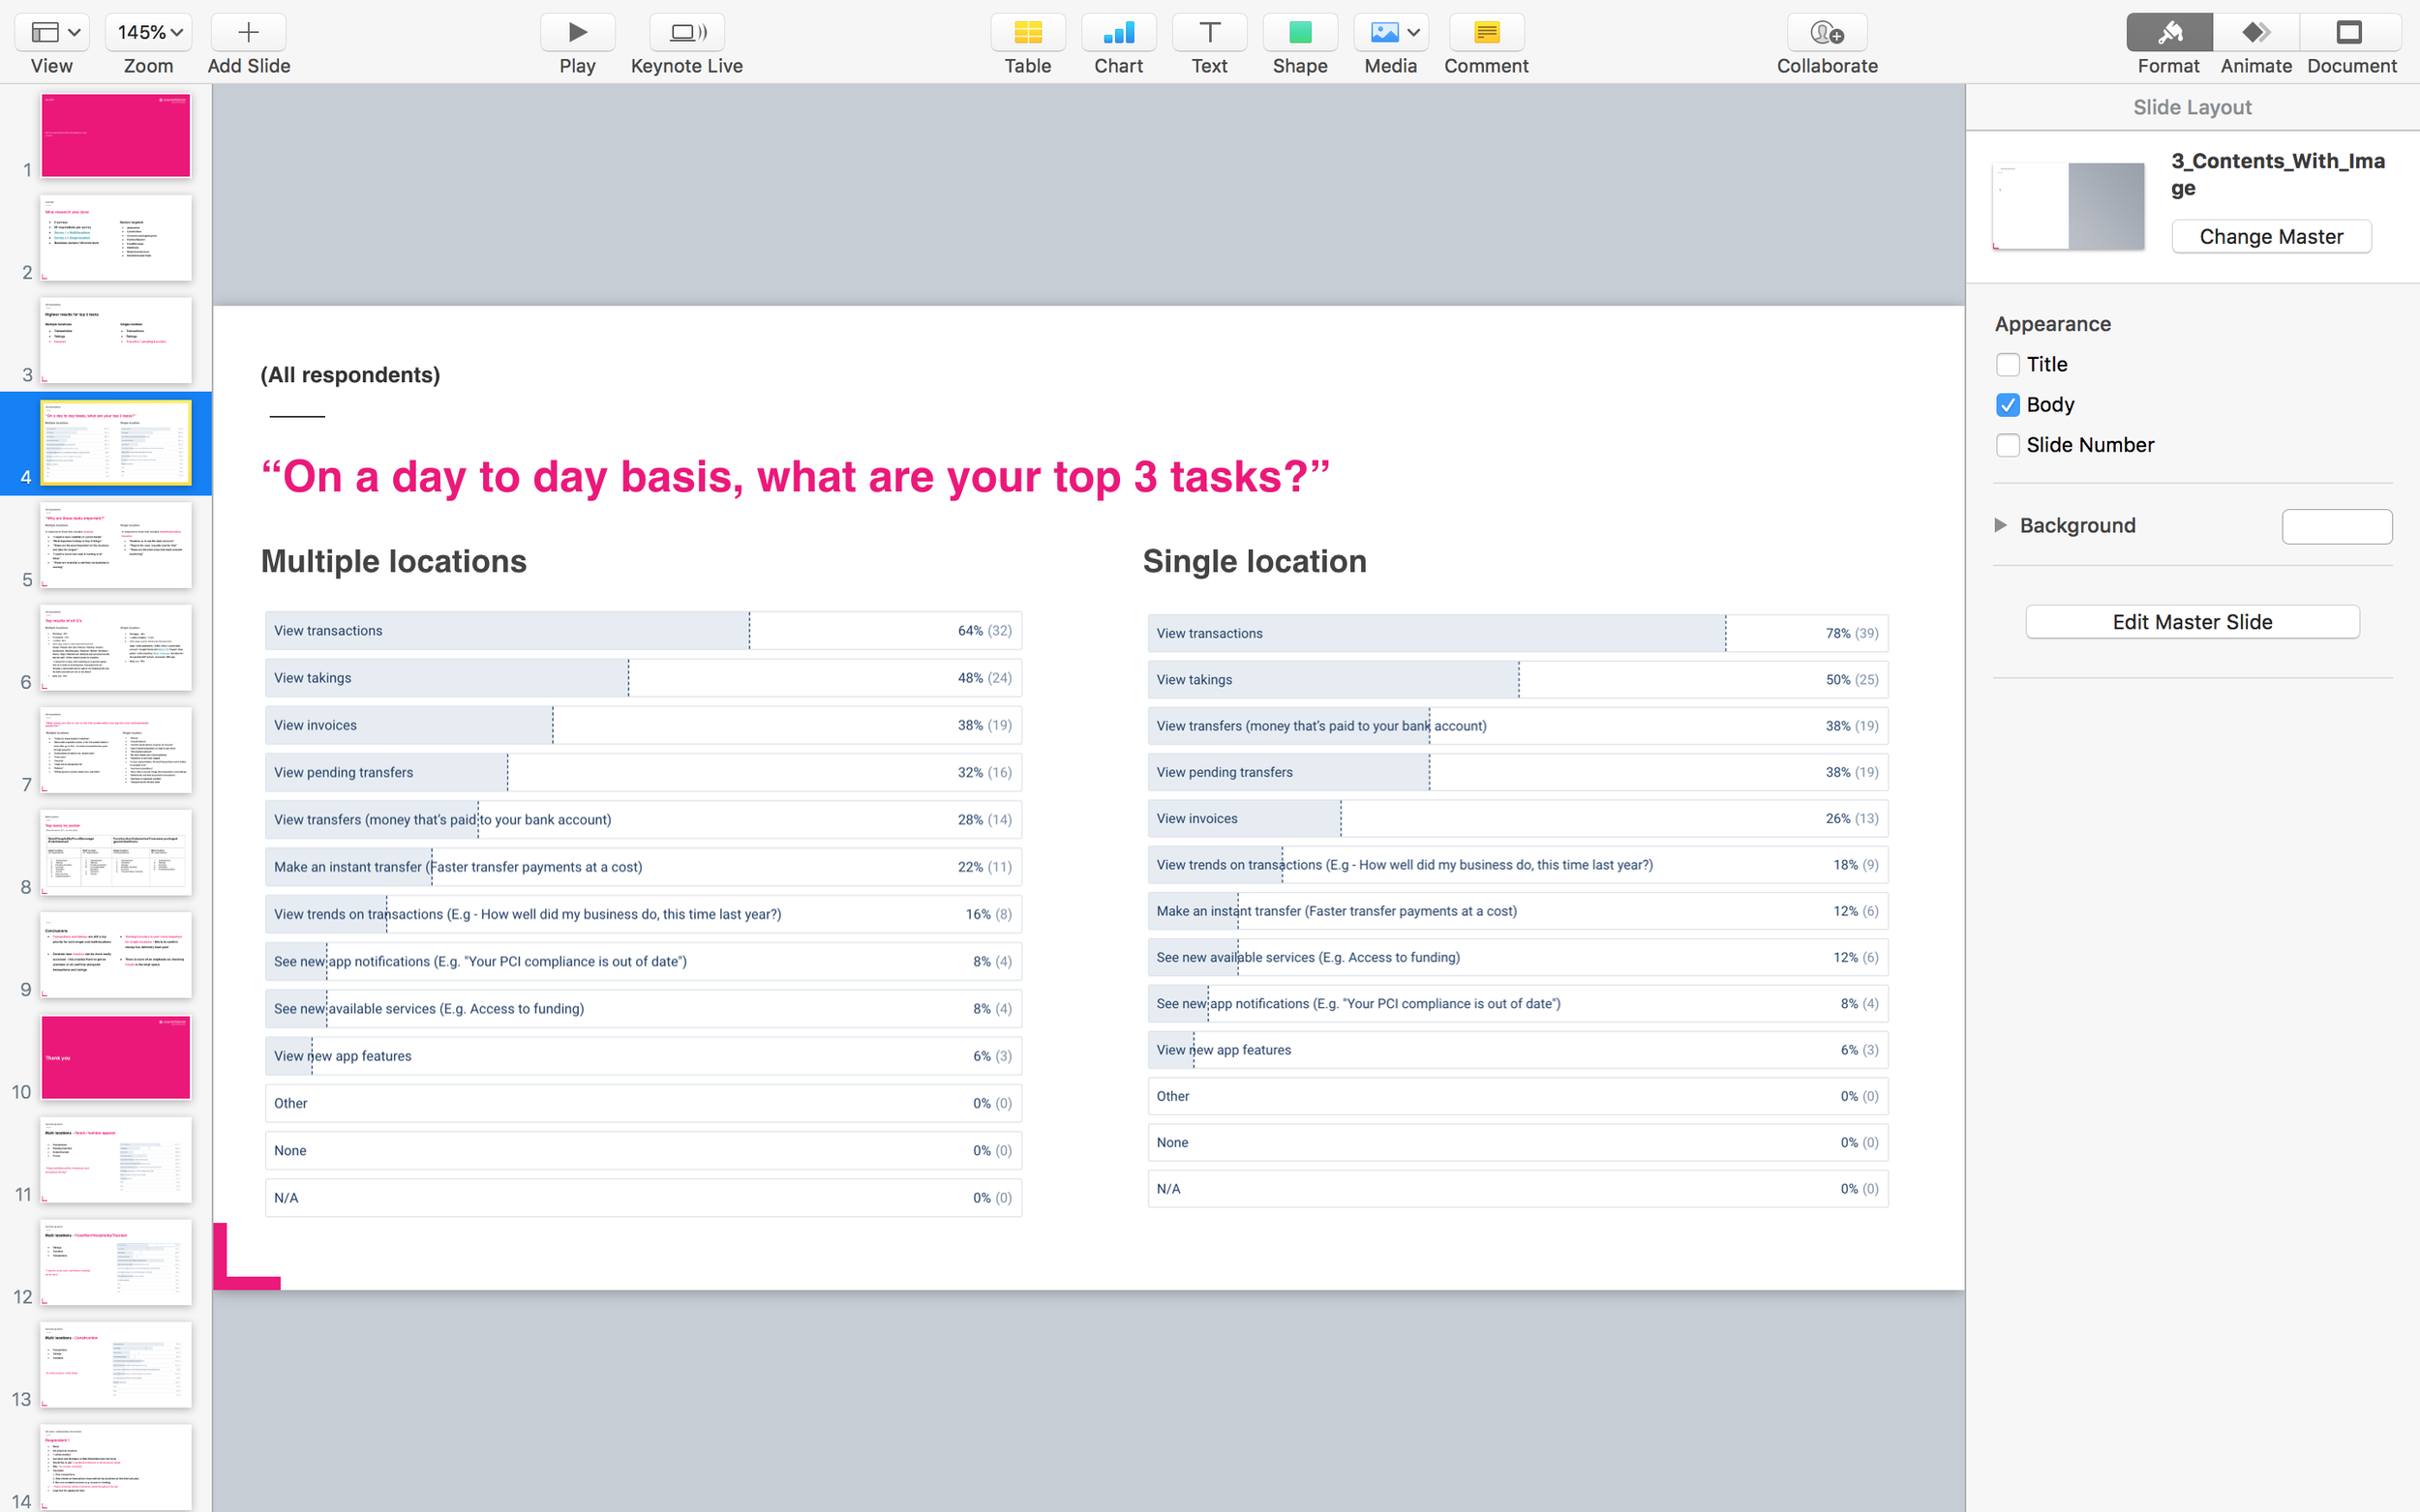The height and width of the screenshot is (1512, 2420).
Task: Enable the Title checkbox under Appearance
Action: coord(2007,365)
